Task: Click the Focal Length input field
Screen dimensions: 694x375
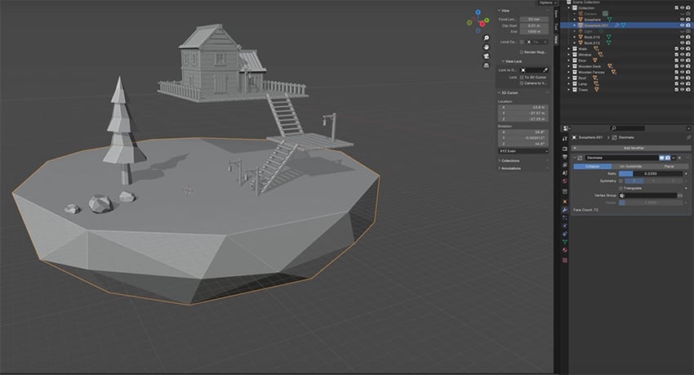Action: click(x=534, y=19)
